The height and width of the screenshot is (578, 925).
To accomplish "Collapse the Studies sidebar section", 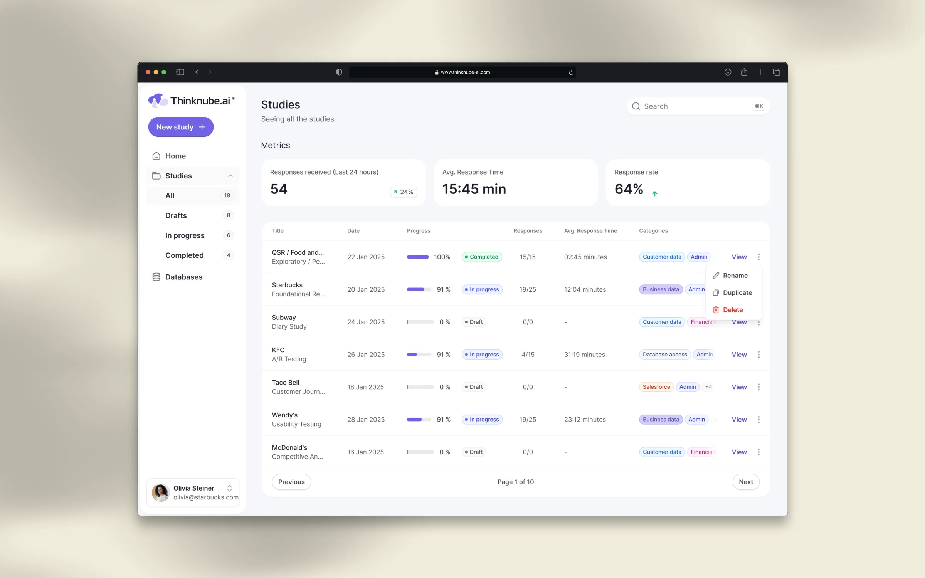I will (230, 176).
